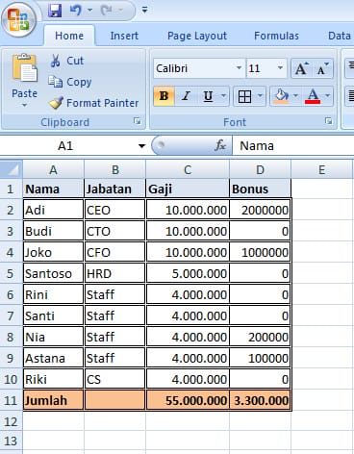The height and width of the screenshot is (454, 354).
Task: Cut the selected cells
Action: click(66, 61)
